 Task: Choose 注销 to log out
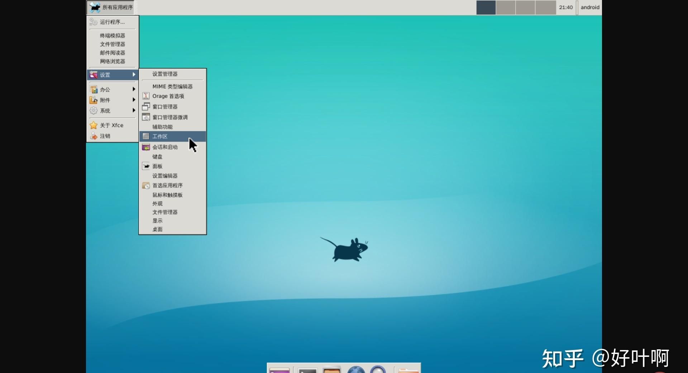click(113, 136)
